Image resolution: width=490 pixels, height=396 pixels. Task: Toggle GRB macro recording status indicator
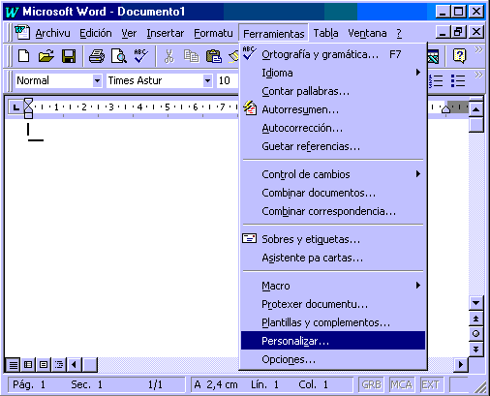pyautogui.click(x=371, y=384)
